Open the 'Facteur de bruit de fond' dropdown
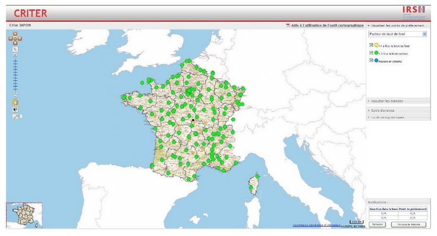This screenshot has height=236, width=437. [424, 34]
